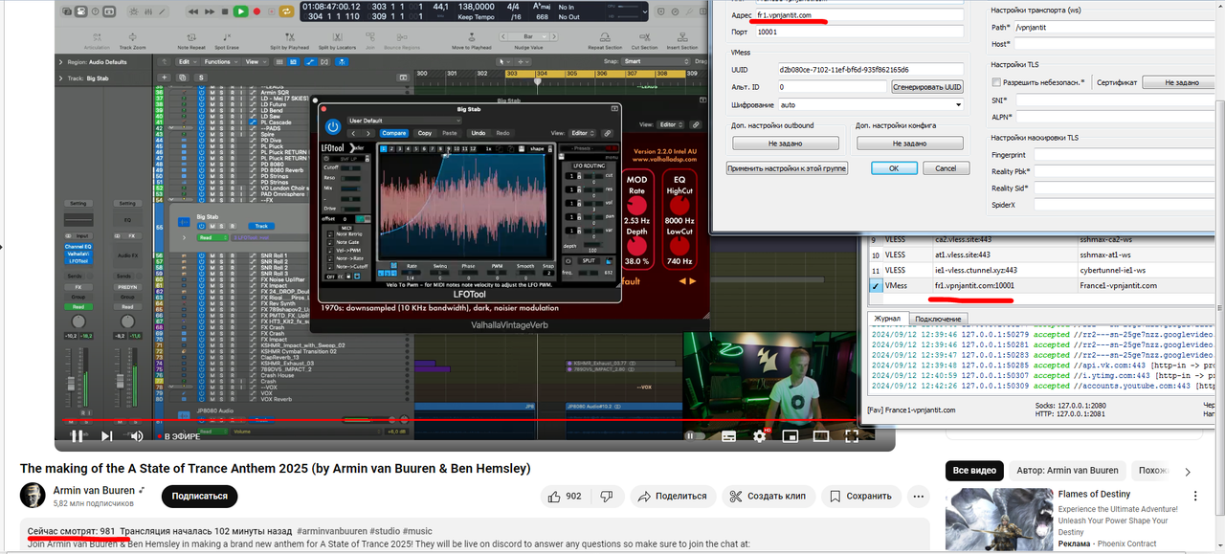The height and width of the screenshot is (554, 1225).
Task: Switch to the Журнал tab
Action: [x=887, y=319]
